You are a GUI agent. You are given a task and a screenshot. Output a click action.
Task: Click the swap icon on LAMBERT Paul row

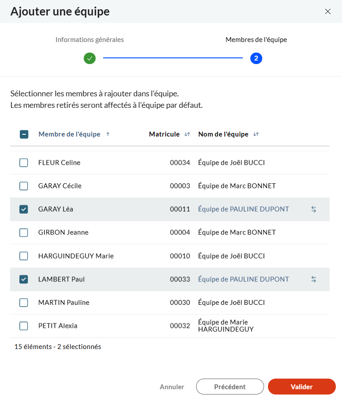pos(314,279)
